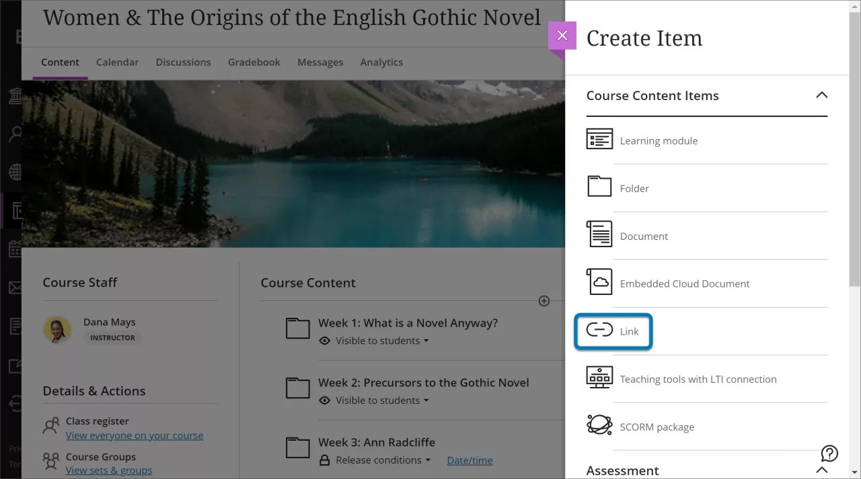
Task: Collapse the Course Content Items section
Action: point(821,95)
